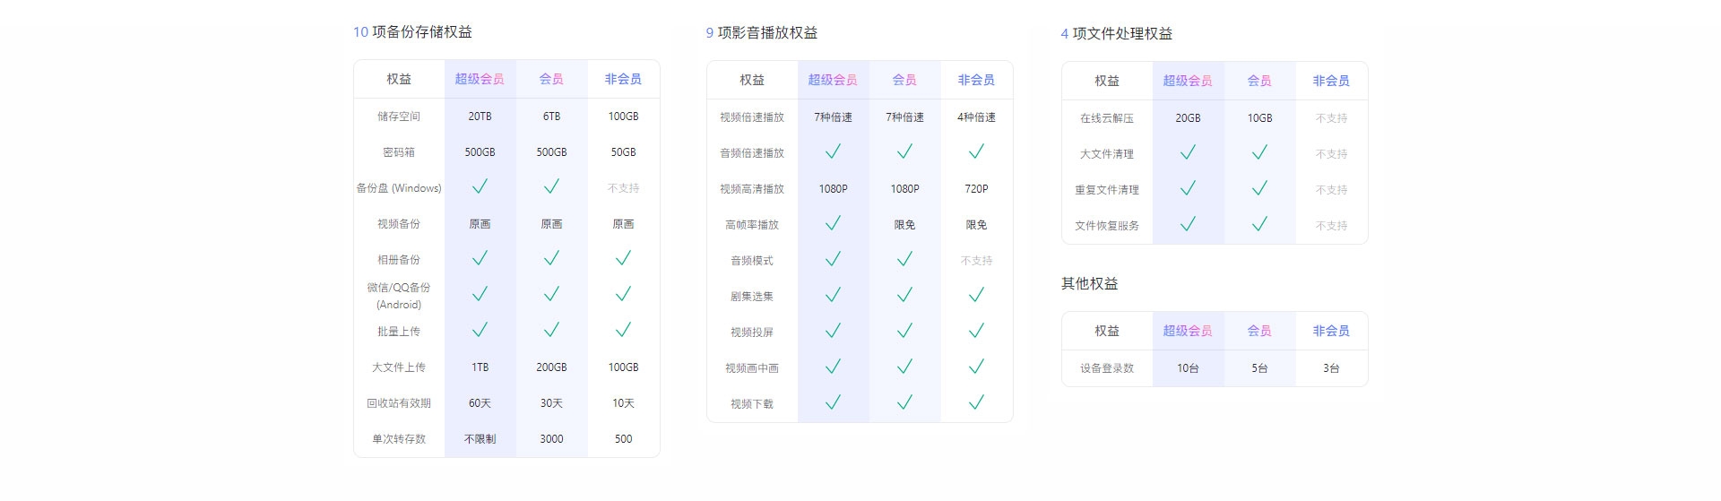Image resolution: width=1721 pixels, height=501 pixels.
Task: Click 非会员 checkmark in 视频投屏 row
Action: 976,331
